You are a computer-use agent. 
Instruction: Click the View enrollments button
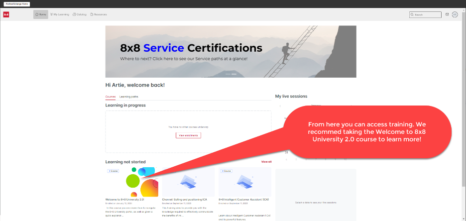188,135
